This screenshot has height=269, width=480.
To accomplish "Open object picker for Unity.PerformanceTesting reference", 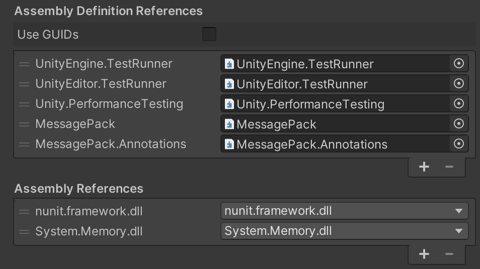I will [x=458, y=104].
